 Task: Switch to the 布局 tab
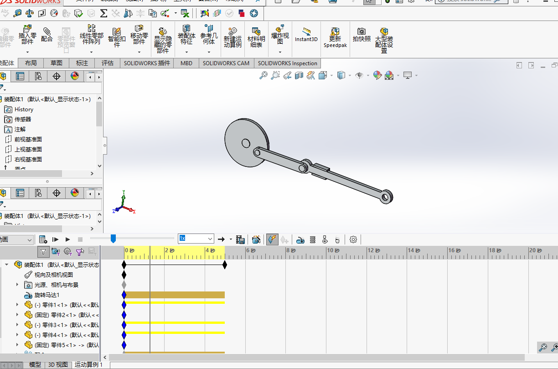tap(31, 63)
